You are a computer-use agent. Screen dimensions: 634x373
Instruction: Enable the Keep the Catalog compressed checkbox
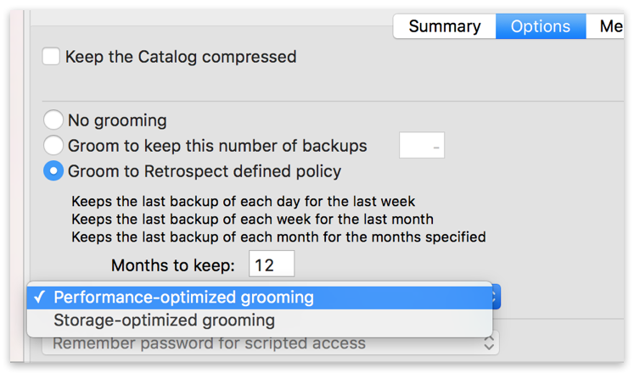click(x=52, y=57)
